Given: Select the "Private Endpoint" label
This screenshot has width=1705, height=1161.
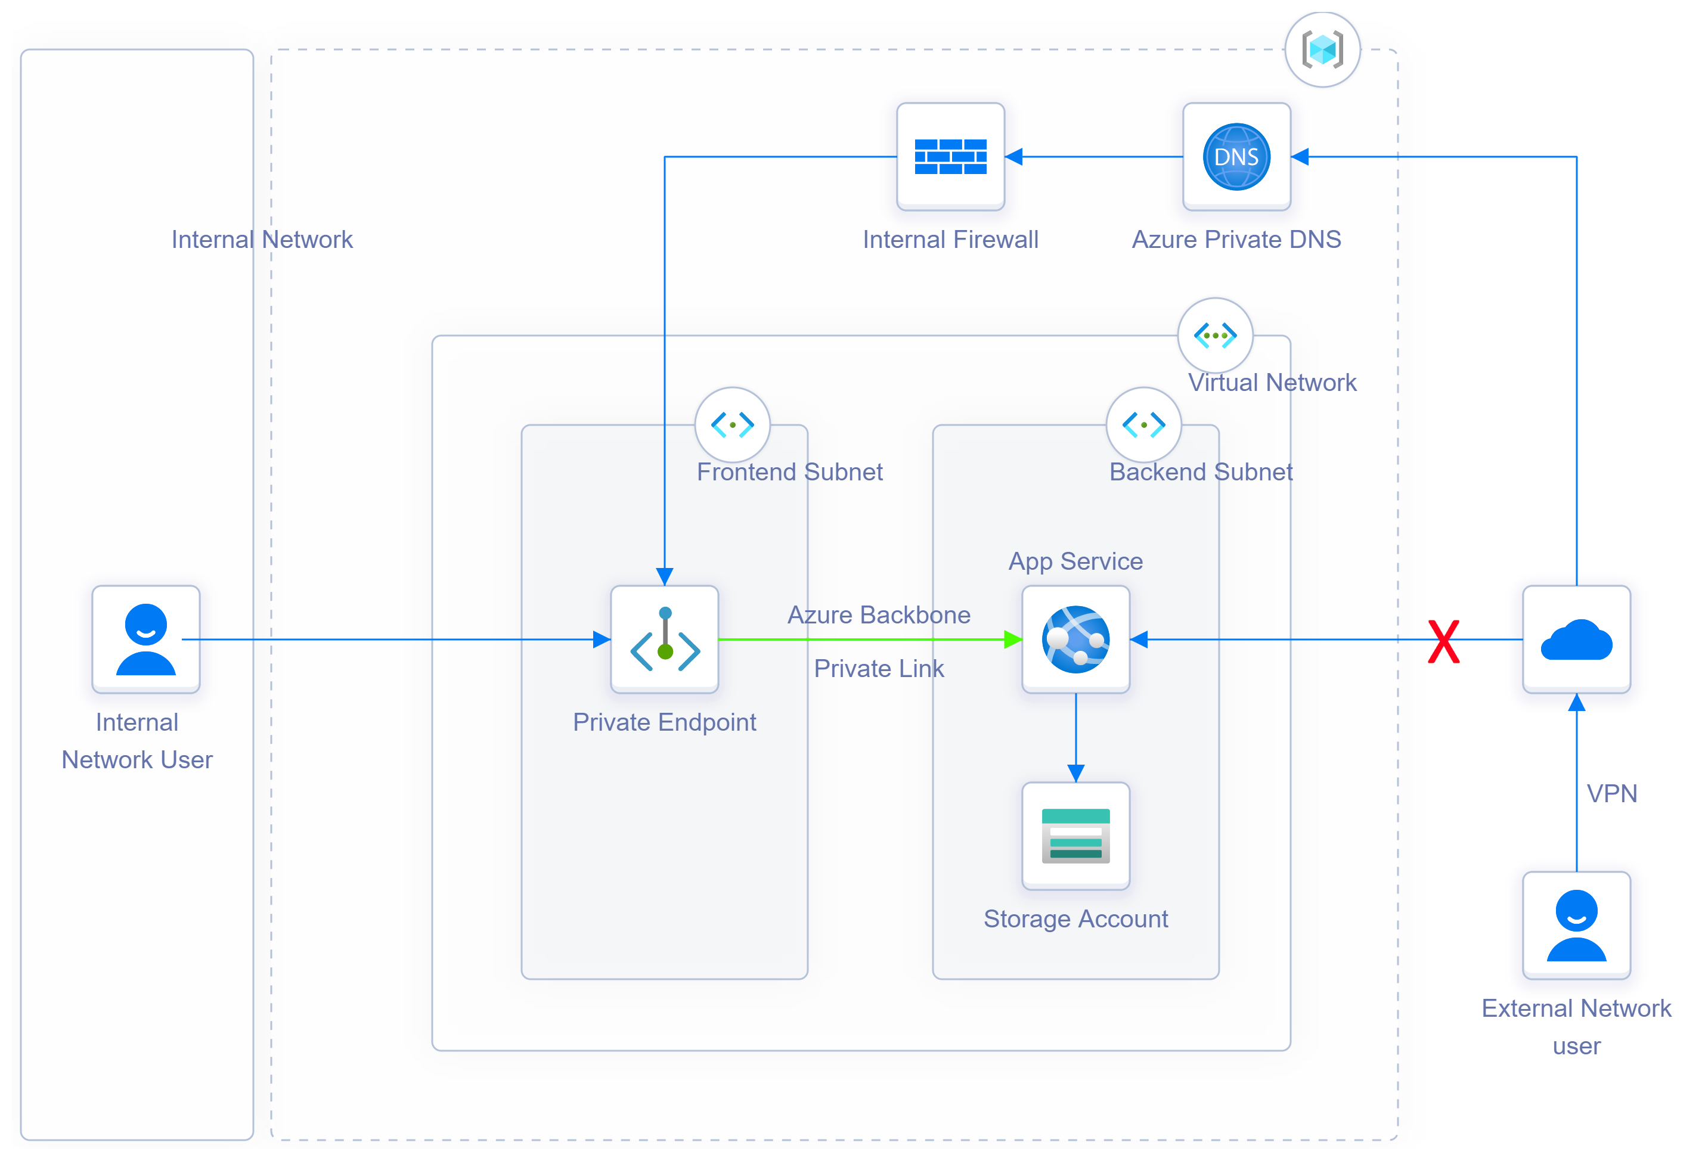Looking at the screenshot, I should click(x=665, y=722).
